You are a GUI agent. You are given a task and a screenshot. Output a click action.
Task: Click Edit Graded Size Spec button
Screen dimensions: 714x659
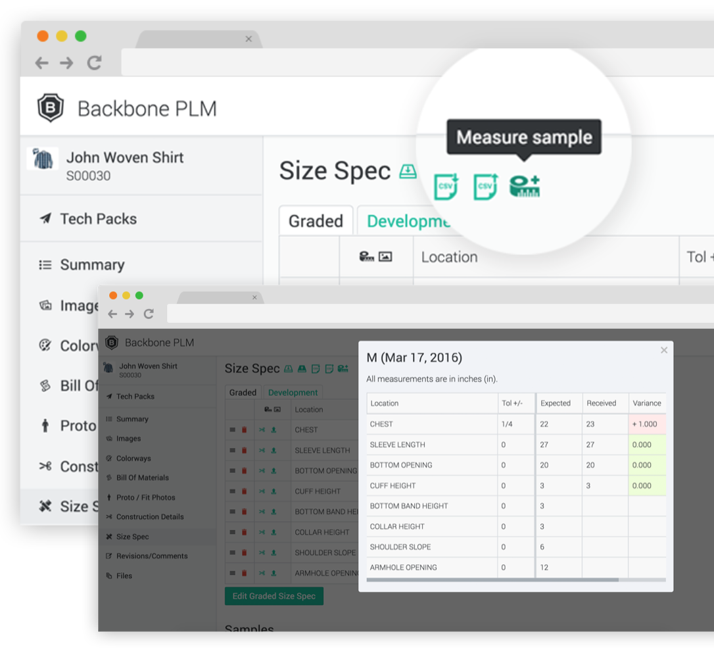(274, 596)
